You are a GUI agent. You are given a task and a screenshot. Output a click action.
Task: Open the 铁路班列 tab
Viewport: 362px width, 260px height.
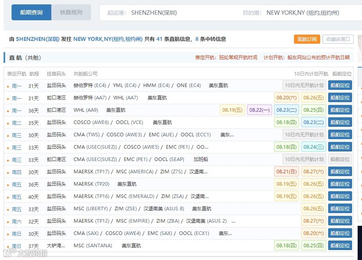(71, 12)
